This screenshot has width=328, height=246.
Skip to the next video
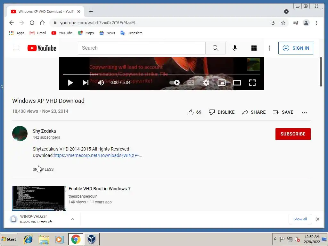pyautogui.click(x=86, y=83)
